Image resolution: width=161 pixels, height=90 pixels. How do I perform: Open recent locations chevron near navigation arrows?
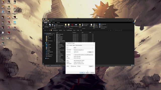coord(48,30)
